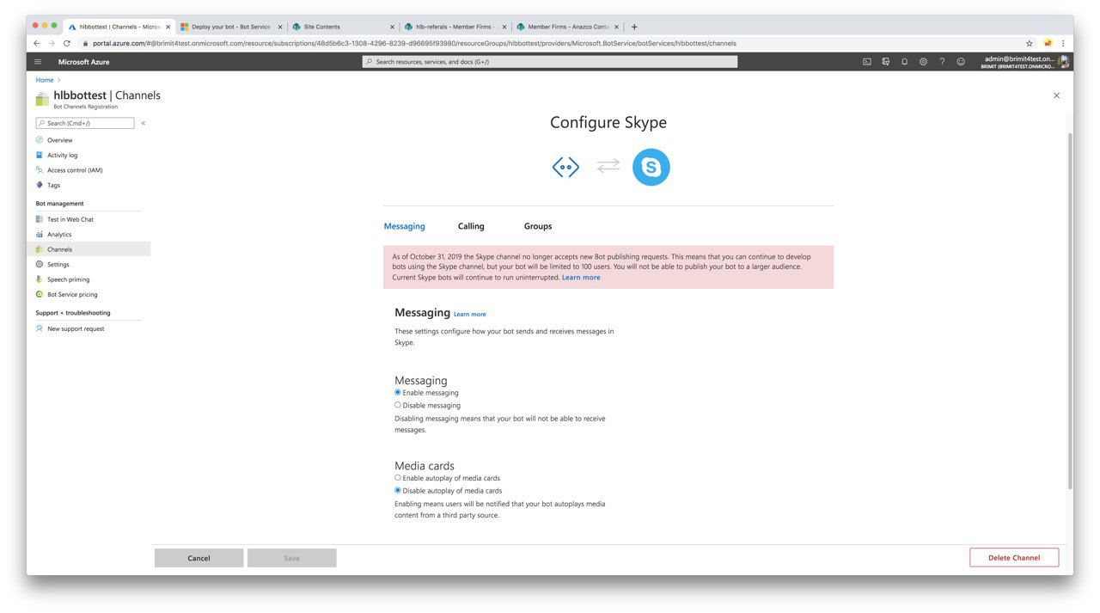Open the Chrome three-dot menu

tap(1063, 43)
